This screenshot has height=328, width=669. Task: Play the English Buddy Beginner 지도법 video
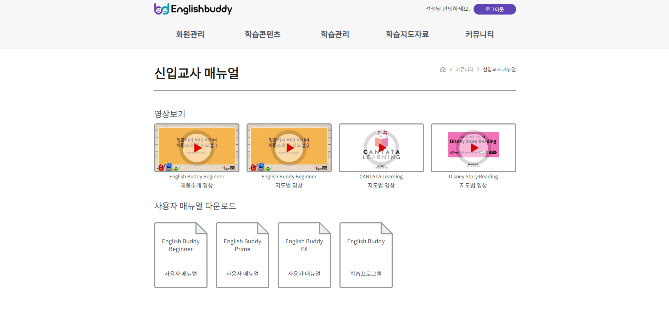coord(289,148)
